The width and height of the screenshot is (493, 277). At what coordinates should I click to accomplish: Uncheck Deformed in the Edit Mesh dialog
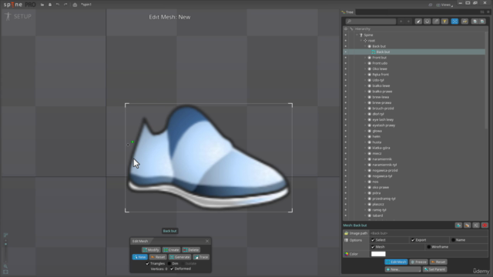point(172,269)
